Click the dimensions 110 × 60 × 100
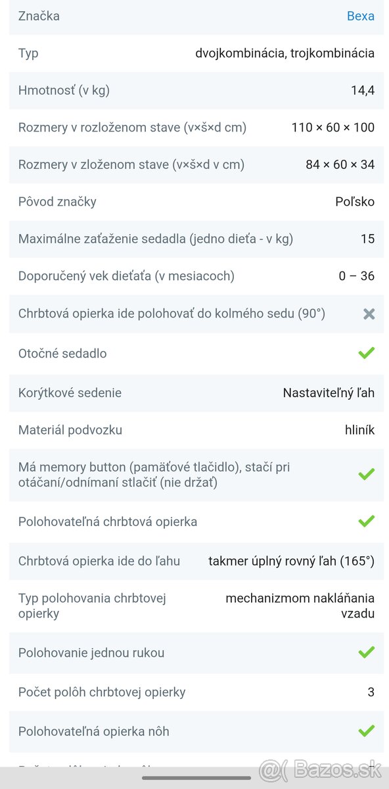This screenshot has height=789, width=389. click(x=332, y=127)
